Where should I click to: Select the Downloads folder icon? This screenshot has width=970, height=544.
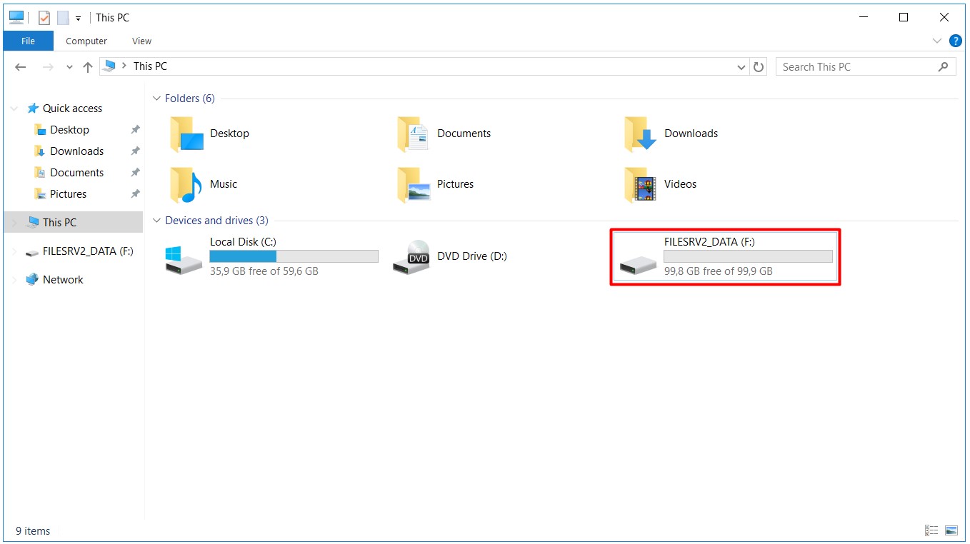(x=641, y=134)
